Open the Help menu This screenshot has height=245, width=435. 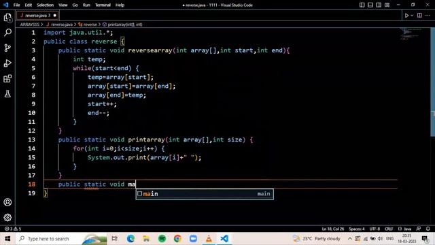tap(120, 5)
